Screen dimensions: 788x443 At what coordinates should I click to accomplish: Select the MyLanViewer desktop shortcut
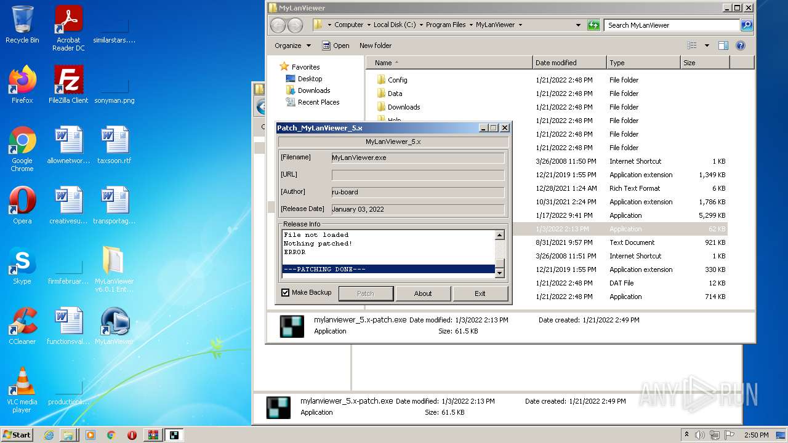pyautogui.click(x=115, y=325)
